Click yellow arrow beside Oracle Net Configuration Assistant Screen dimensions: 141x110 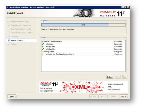[x=43, y=54]
